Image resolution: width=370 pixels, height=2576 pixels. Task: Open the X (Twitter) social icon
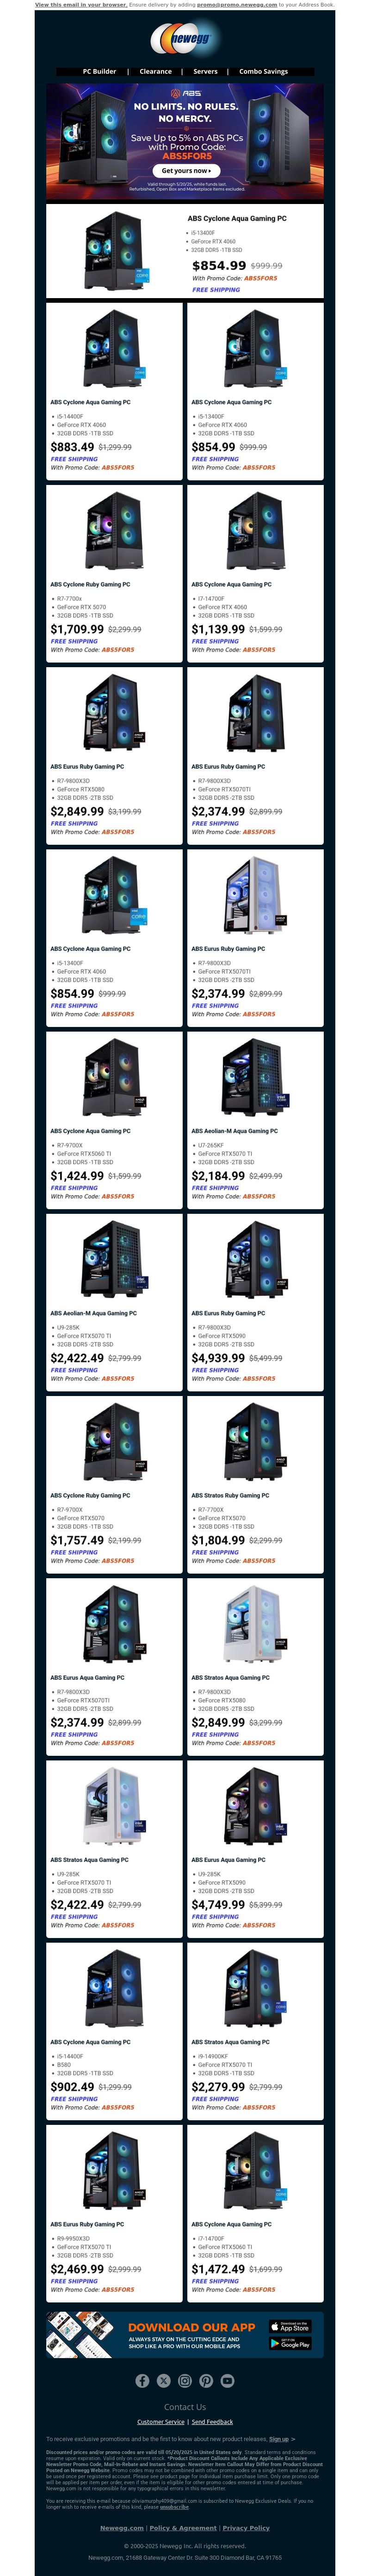click(x=164, y=2380)
